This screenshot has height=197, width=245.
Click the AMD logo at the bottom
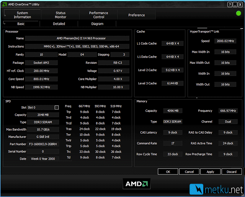coord(137,184)
